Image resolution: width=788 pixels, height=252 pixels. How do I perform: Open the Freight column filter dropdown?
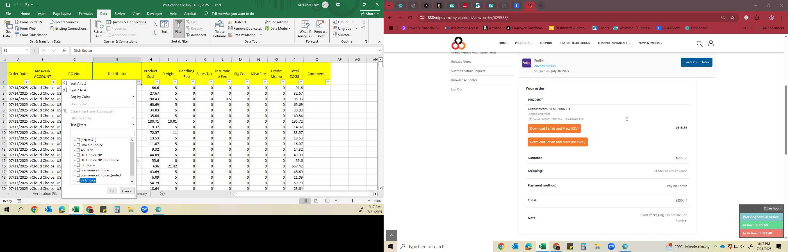[x=175, y=82]
